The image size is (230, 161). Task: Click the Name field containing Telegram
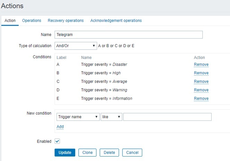point(128,35)
